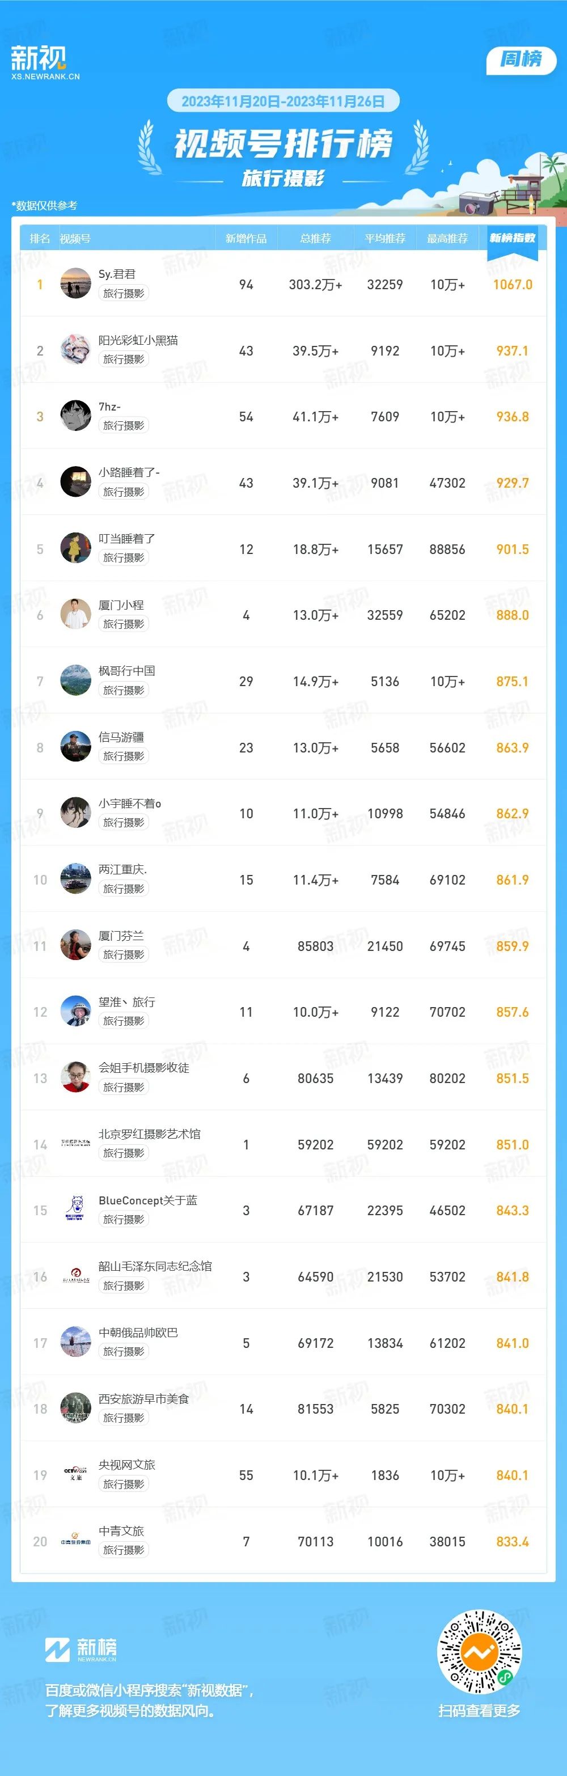Click the 新榜 logo at bottom
Screen dimensions: 567x1776
(x=81, y=1650)
